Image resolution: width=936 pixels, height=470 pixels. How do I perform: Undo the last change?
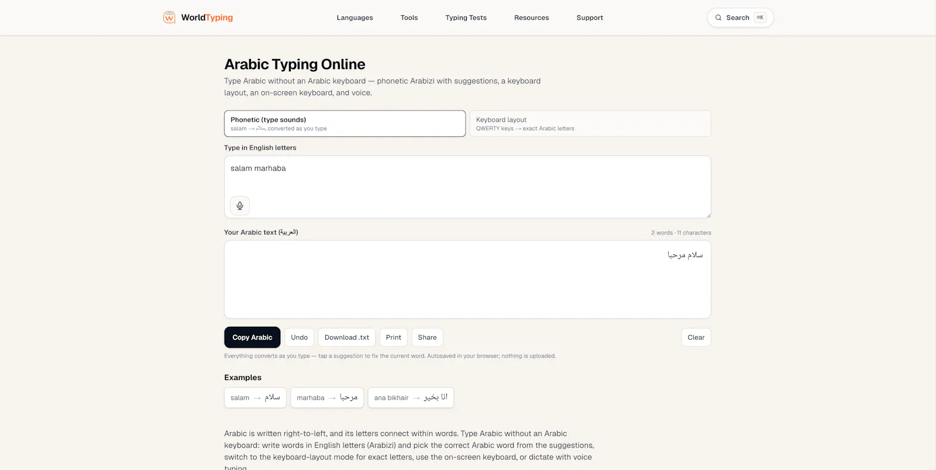pos(299,337)
